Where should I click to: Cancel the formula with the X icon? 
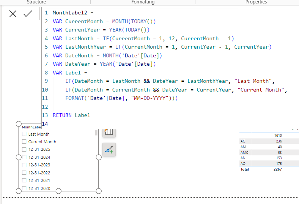point(13,14)
